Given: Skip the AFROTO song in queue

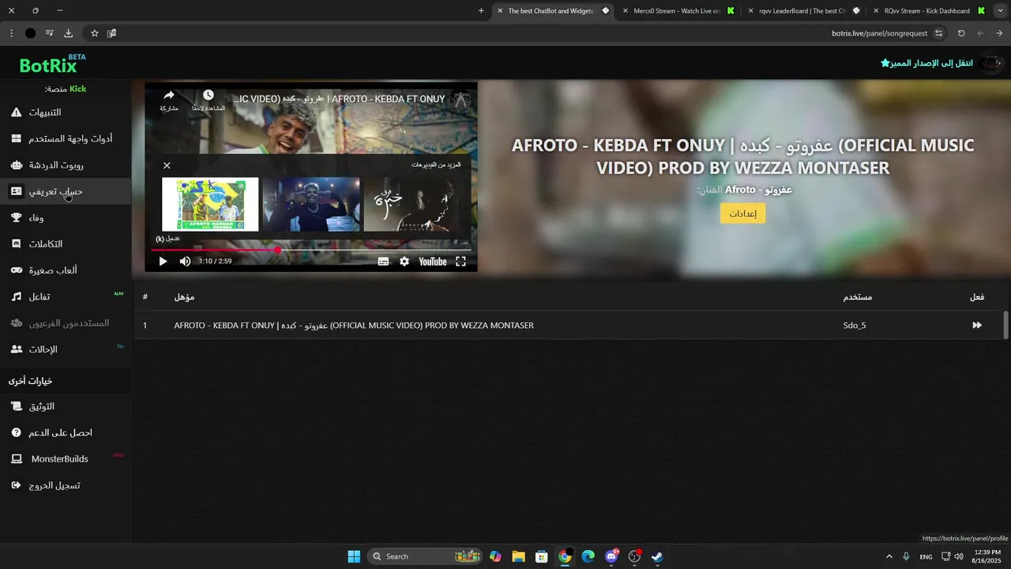Looking at the screenshot, I should 977,325.
